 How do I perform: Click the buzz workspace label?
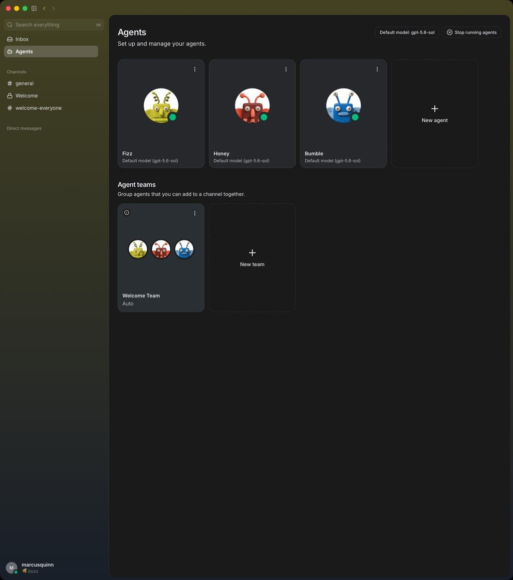(x=33, y=571)
